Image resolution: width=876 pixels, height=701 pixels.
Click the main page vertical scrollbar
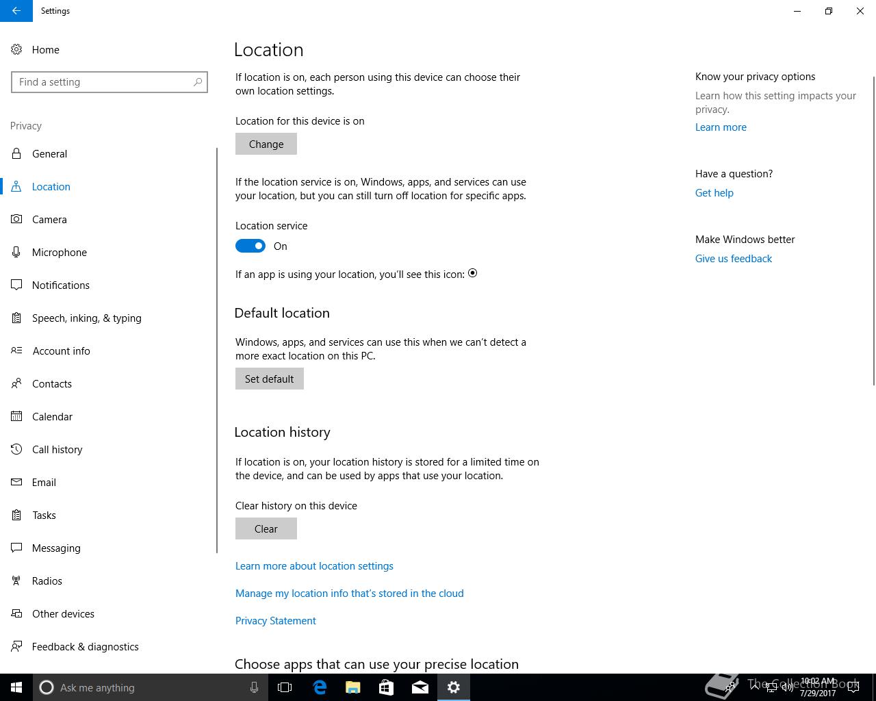[873, 231]
